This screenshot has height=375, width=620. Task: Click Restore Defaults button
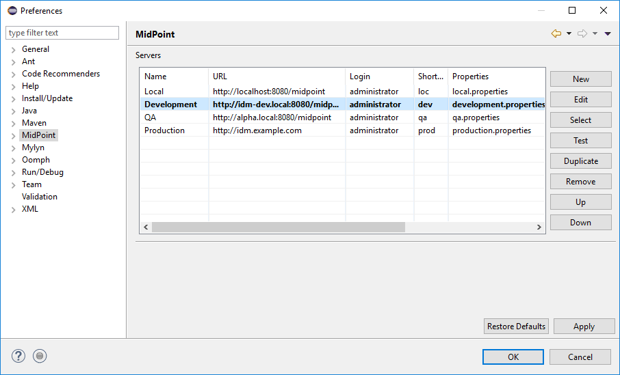point(517,327)
